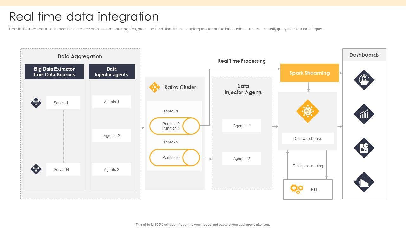406x228 pixels.
Task: Click the Agents 1 box
Action: 112,102
